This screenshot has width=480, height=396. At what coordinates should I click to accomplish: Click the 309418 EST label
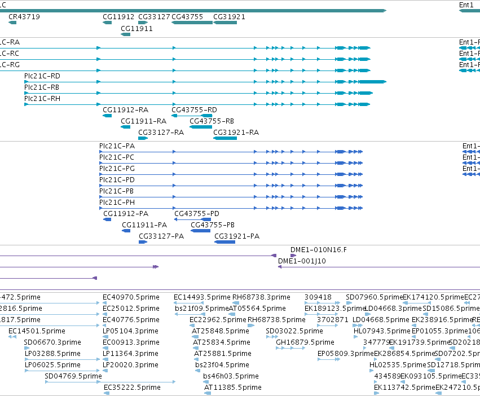pyautogui.click(x=318, y=297)
